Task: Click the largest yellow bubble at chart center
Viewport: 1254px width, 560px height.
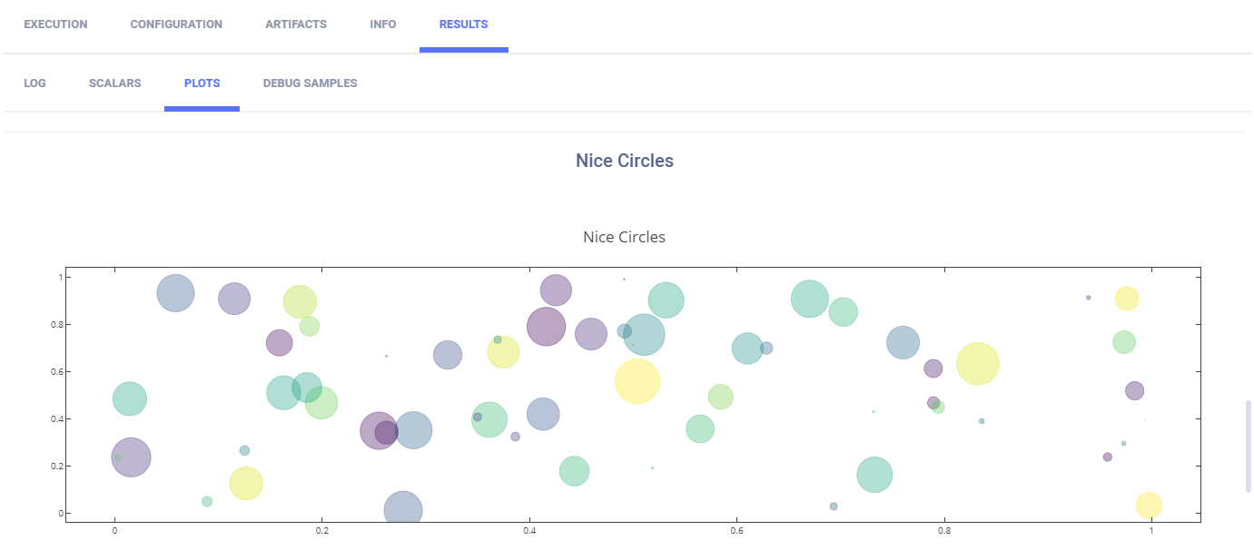Action: pyautogui.click(x=637, y=380)
